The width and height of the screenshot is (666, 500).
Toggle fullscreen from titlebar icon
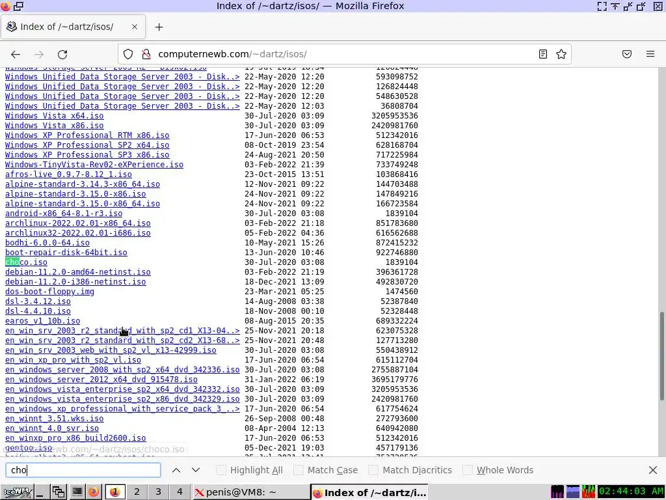click(602, 6)
